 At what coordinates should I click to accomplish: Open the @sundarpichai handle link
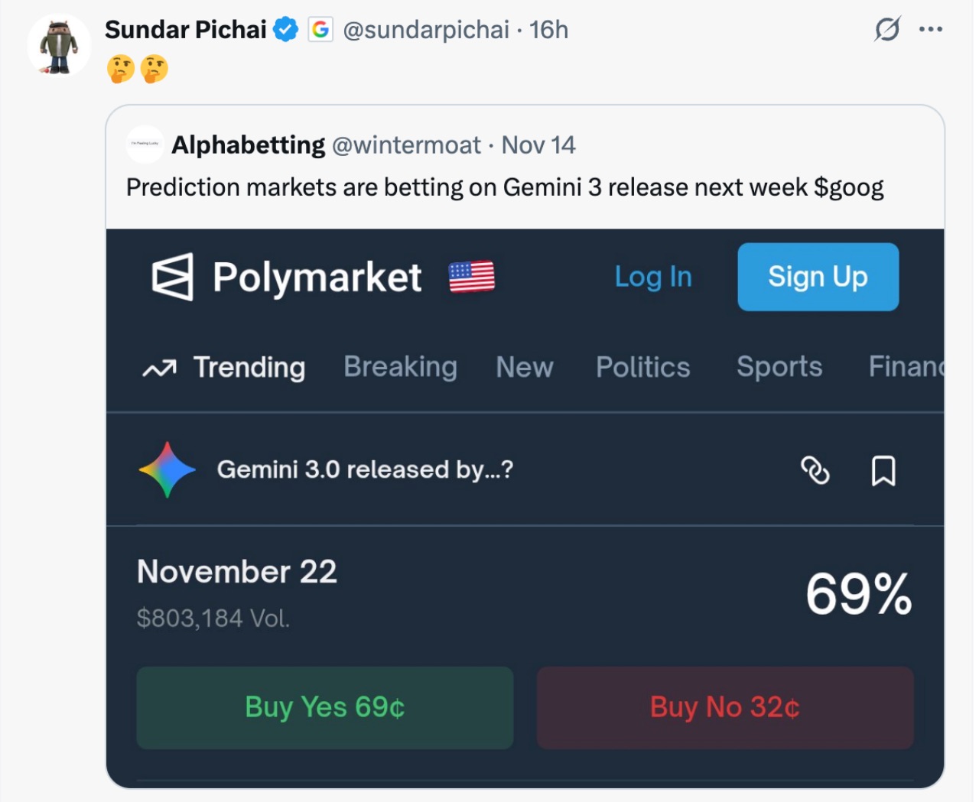[x=426, y=30]
